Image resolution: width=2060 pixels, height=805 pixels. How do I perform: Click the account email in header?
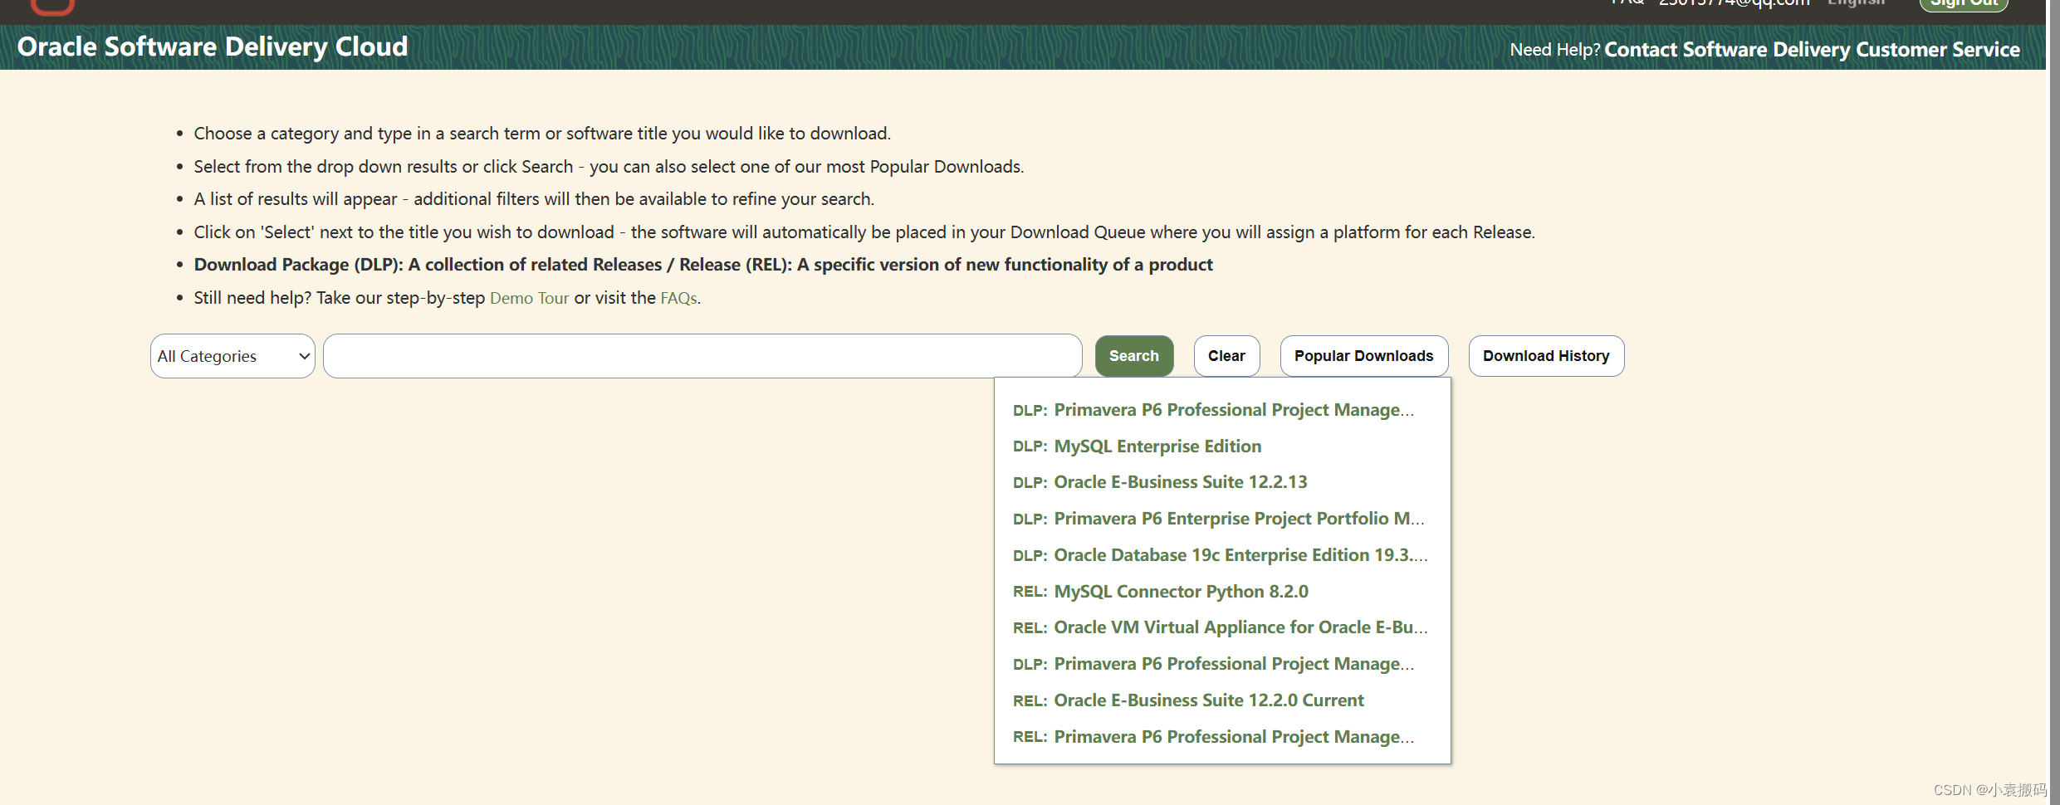coord(1734,3)
